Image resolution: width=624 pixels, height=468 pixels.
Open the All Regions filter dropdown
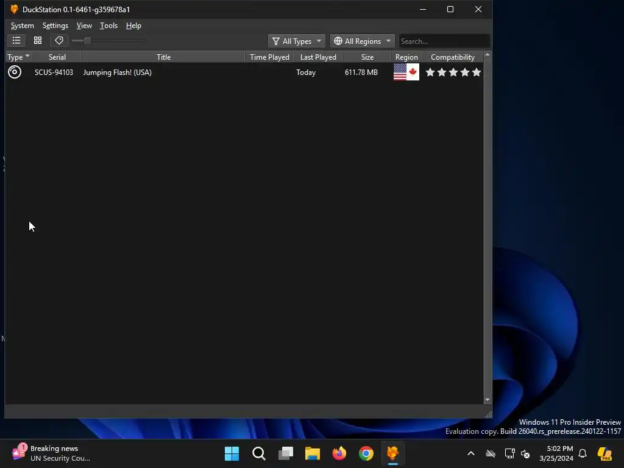(x=362, y=41)
